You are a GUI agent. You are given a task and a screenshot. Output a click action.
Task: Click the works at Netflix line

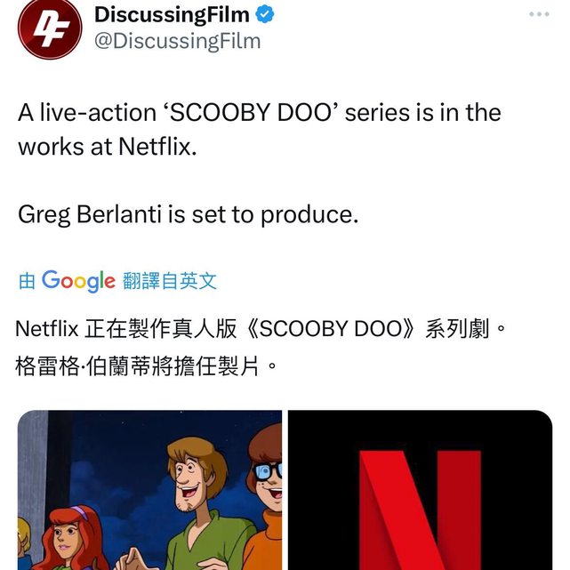[108, 147]
